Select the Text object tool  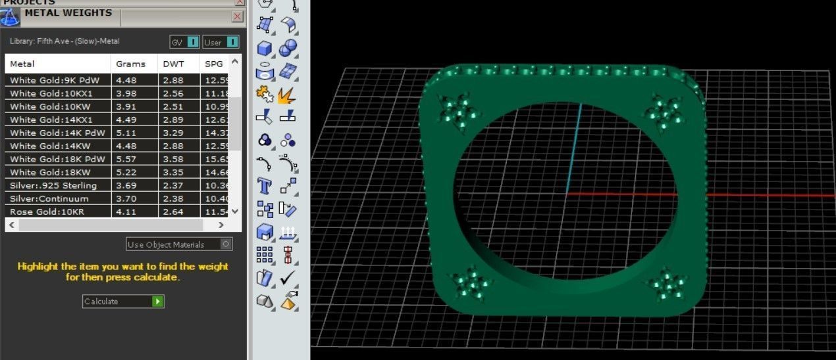265,186
